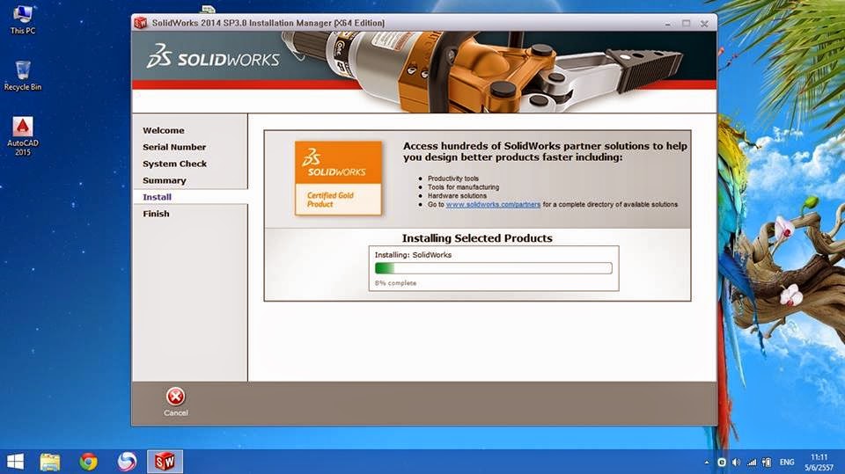Open File Explorer from the taskbar
845x474 pixels.
[x=49, y=462]
